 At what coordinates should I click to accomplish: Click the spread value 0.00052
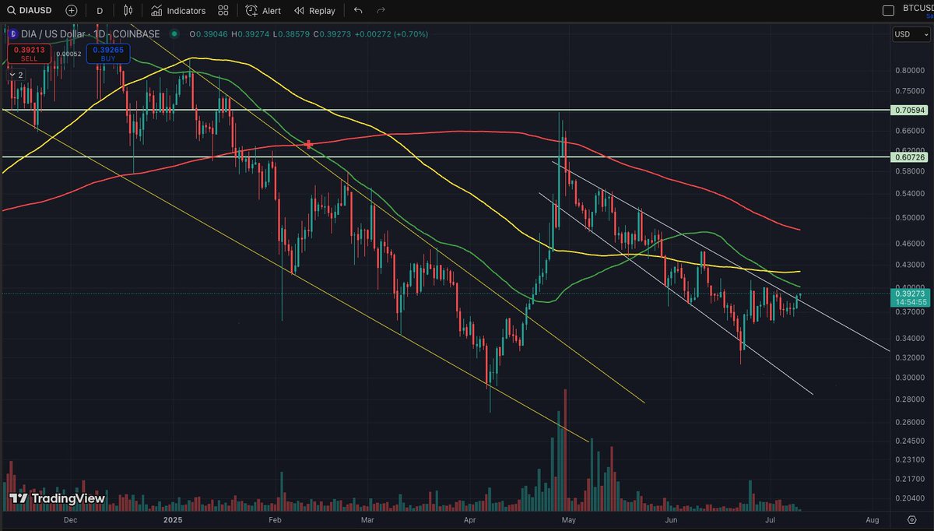point(68,54)
